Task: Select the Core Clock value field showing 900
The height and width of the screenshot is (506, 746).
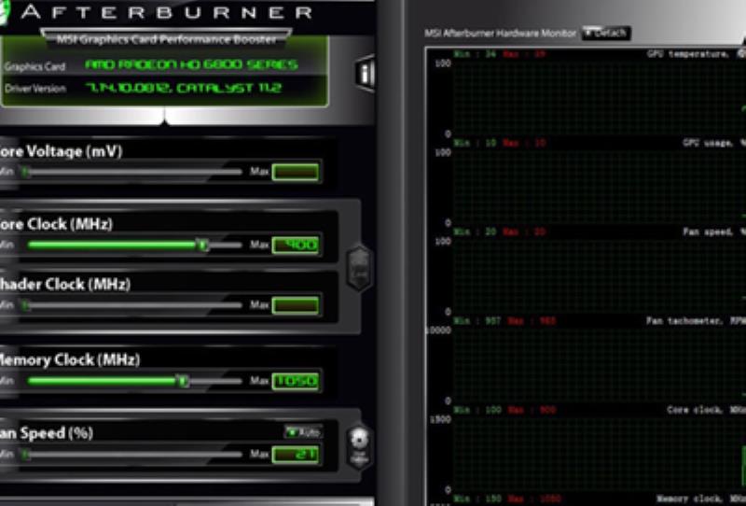Action: click(296, 245)
